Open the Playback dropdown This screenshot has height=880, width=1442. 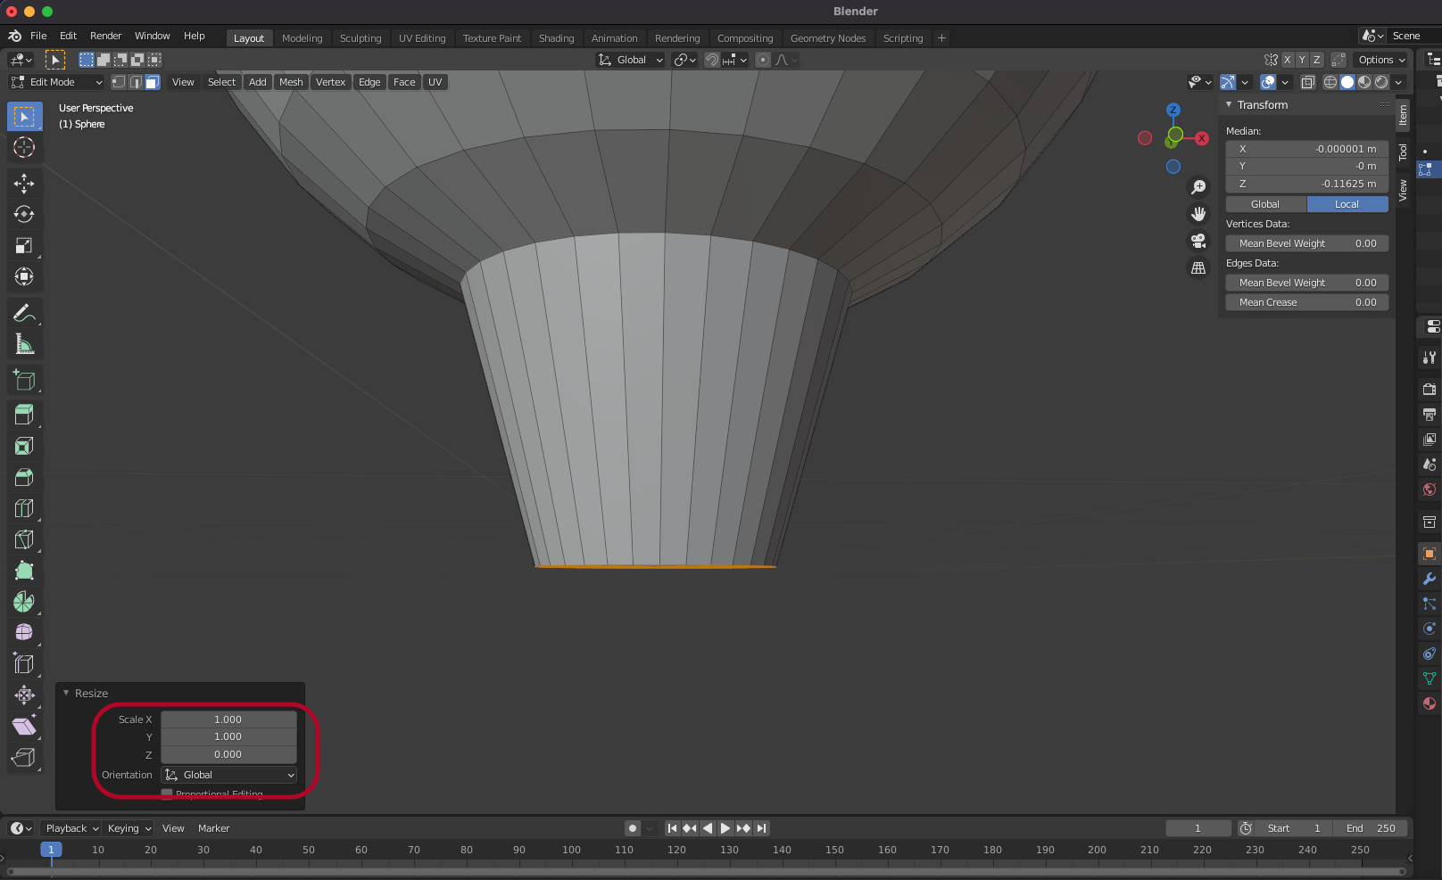71,828
